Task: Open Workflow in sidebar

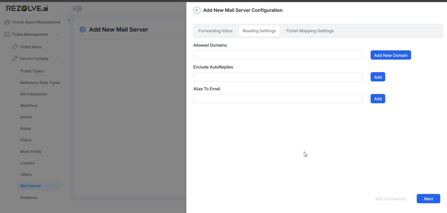Action: point(29,106)
